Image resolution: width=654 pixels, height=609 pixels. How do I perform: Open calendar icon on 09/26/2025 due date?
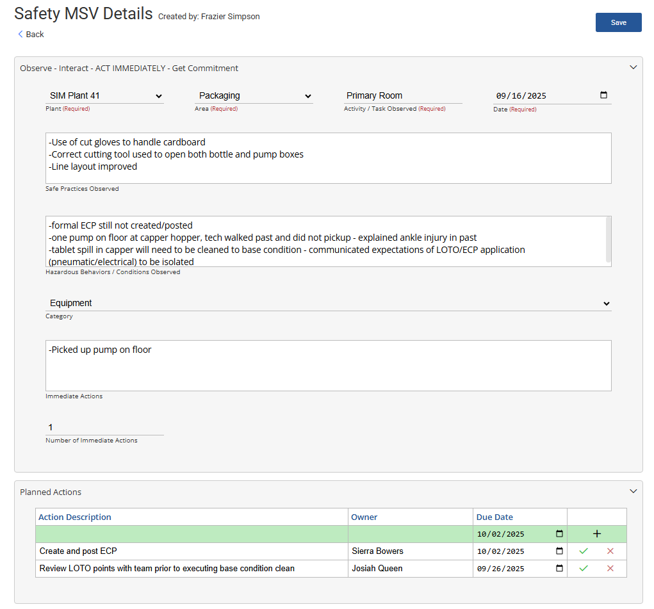559,569
